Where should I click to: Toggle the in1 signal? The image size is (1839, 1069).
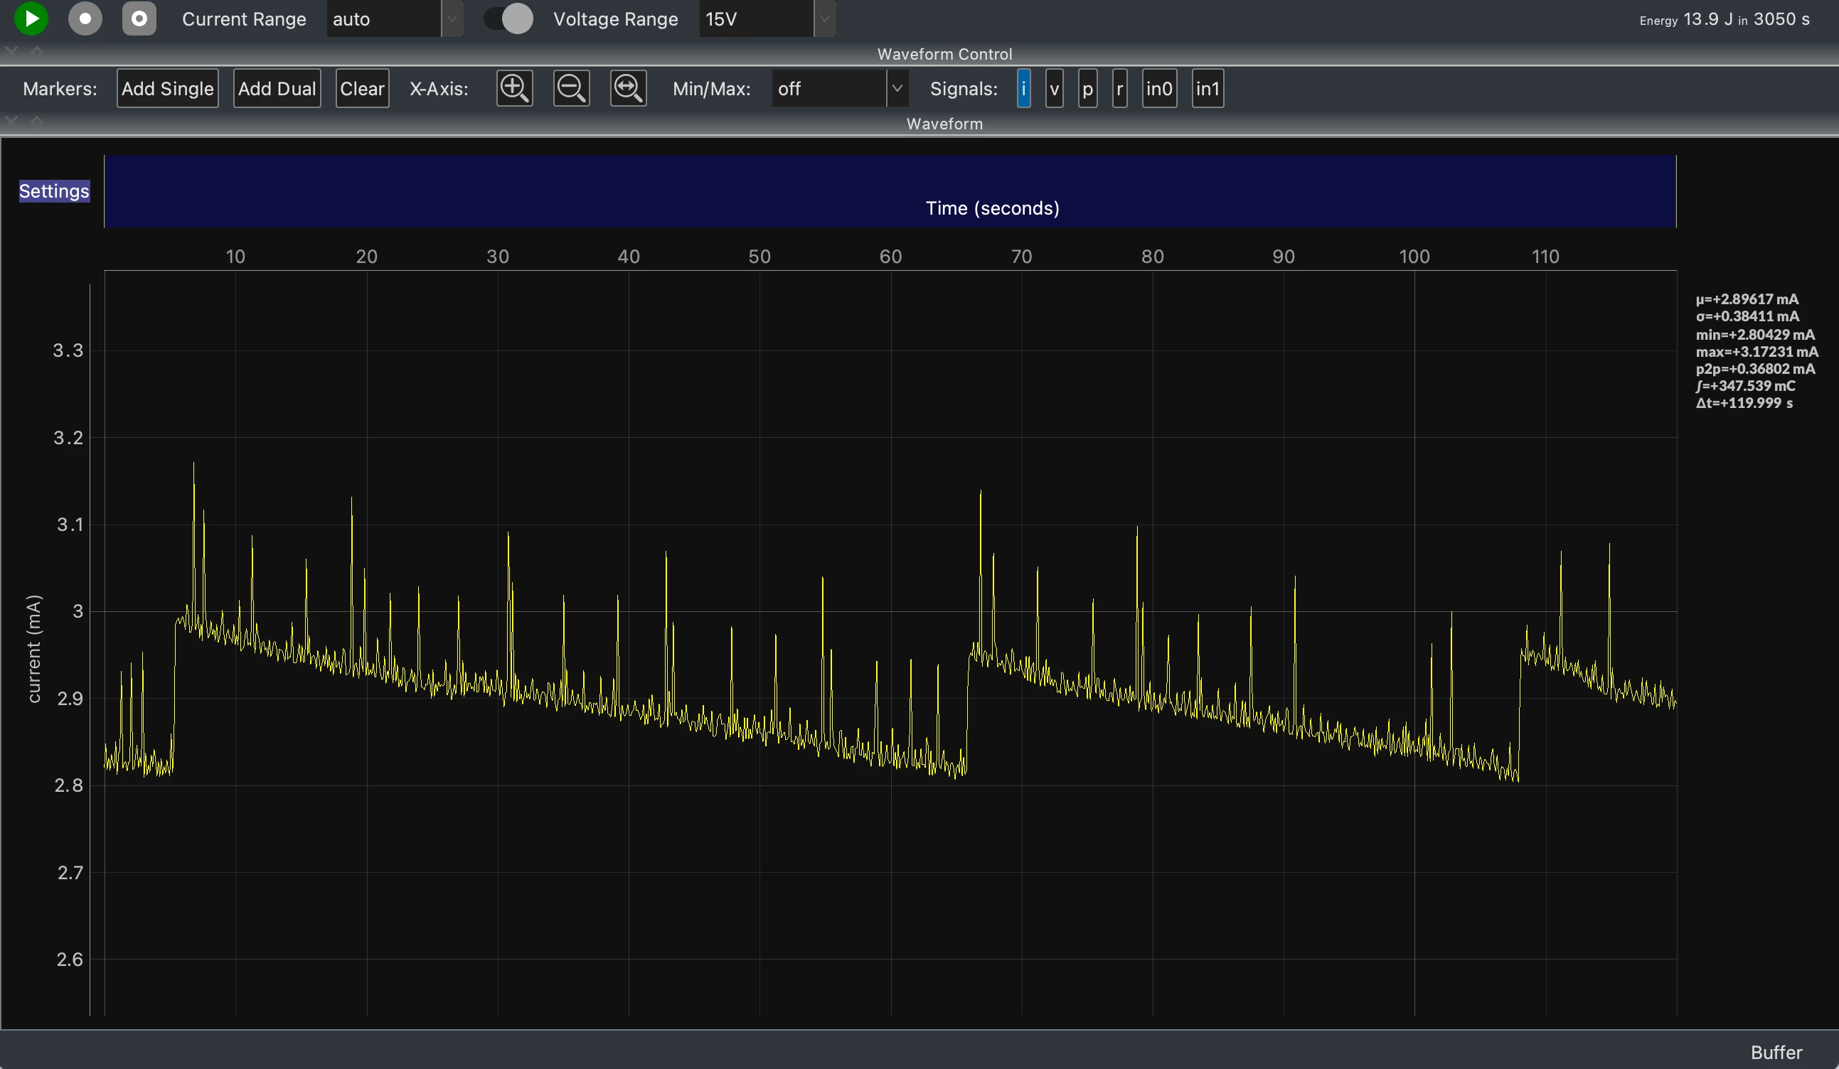1208,89
